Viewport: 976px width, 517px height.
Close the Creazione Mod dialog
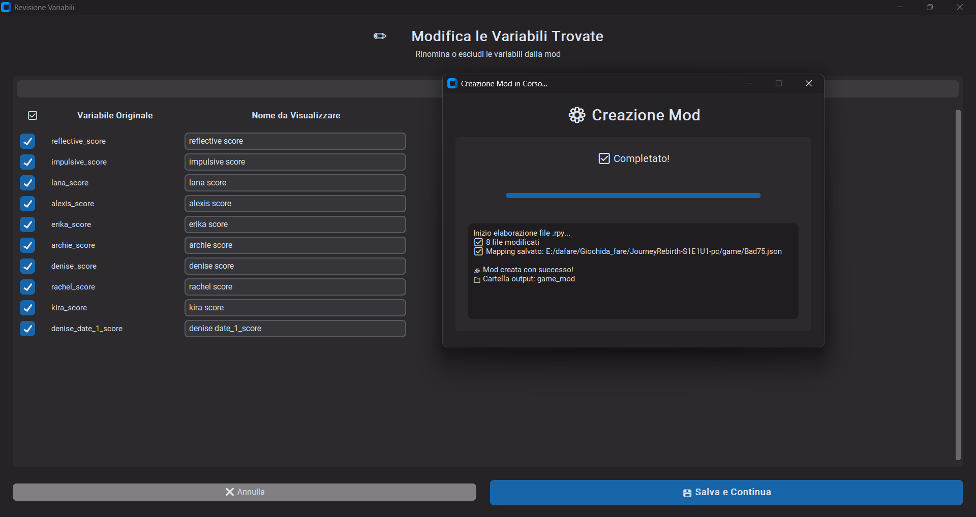[808, 84]
